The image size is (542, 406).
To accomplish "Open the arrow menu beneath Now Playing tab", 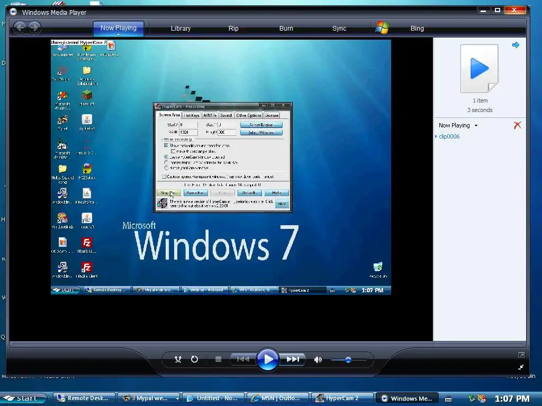I will [x=118, y=35].
